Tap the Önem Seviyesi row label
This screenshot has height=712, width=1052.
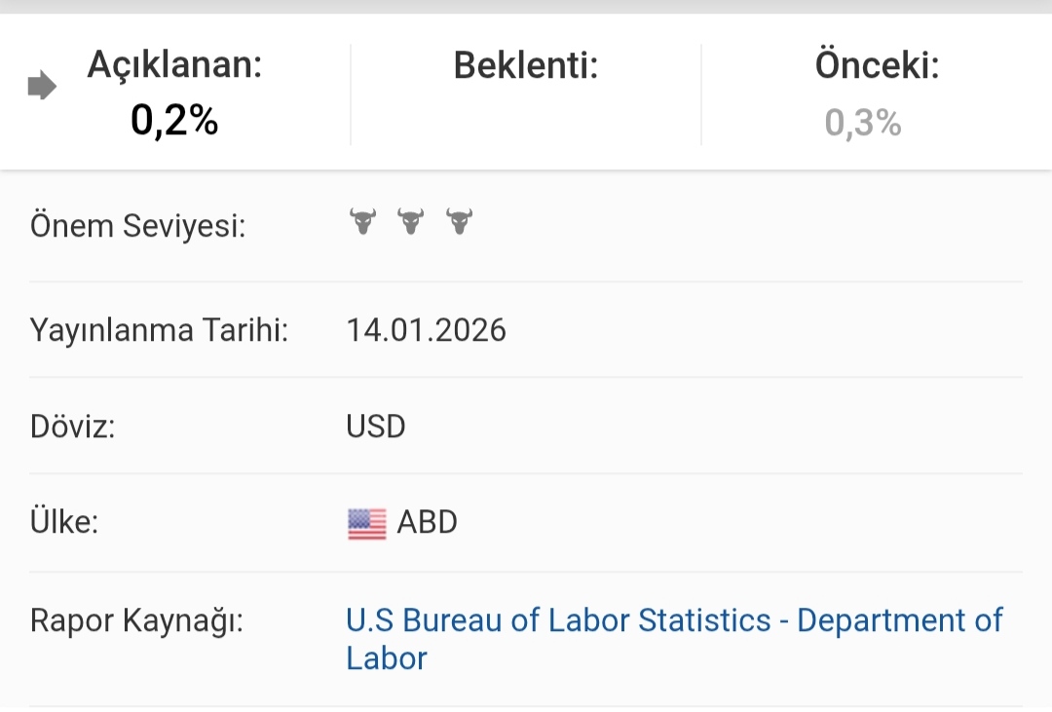click(137, 227)
